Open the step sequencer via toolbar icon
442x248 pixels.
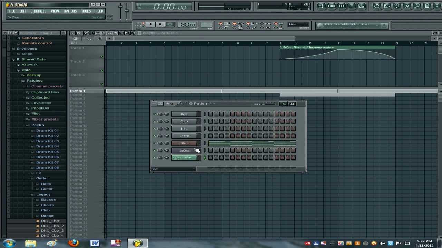331,6
